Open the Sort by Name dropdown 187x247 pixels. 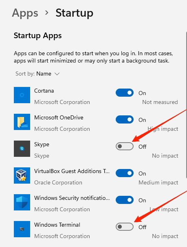[37, 74]
